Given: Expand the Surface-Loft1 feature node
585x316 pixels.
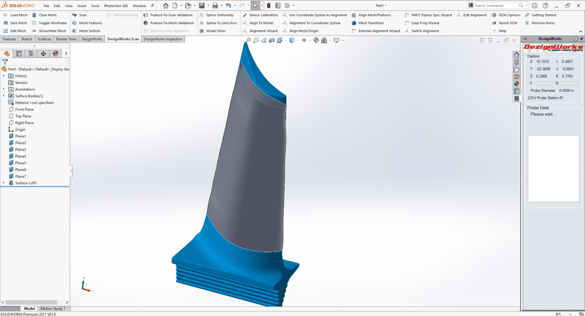Looking at the screenshot, I should tap(4, 183).
